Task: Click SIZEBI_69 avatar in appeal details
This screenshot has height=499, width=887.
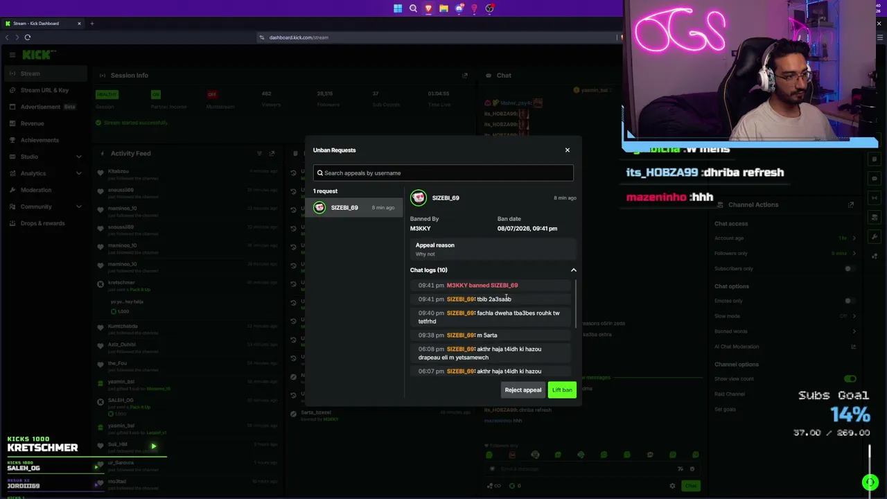Action: click(x=419, y=198)
